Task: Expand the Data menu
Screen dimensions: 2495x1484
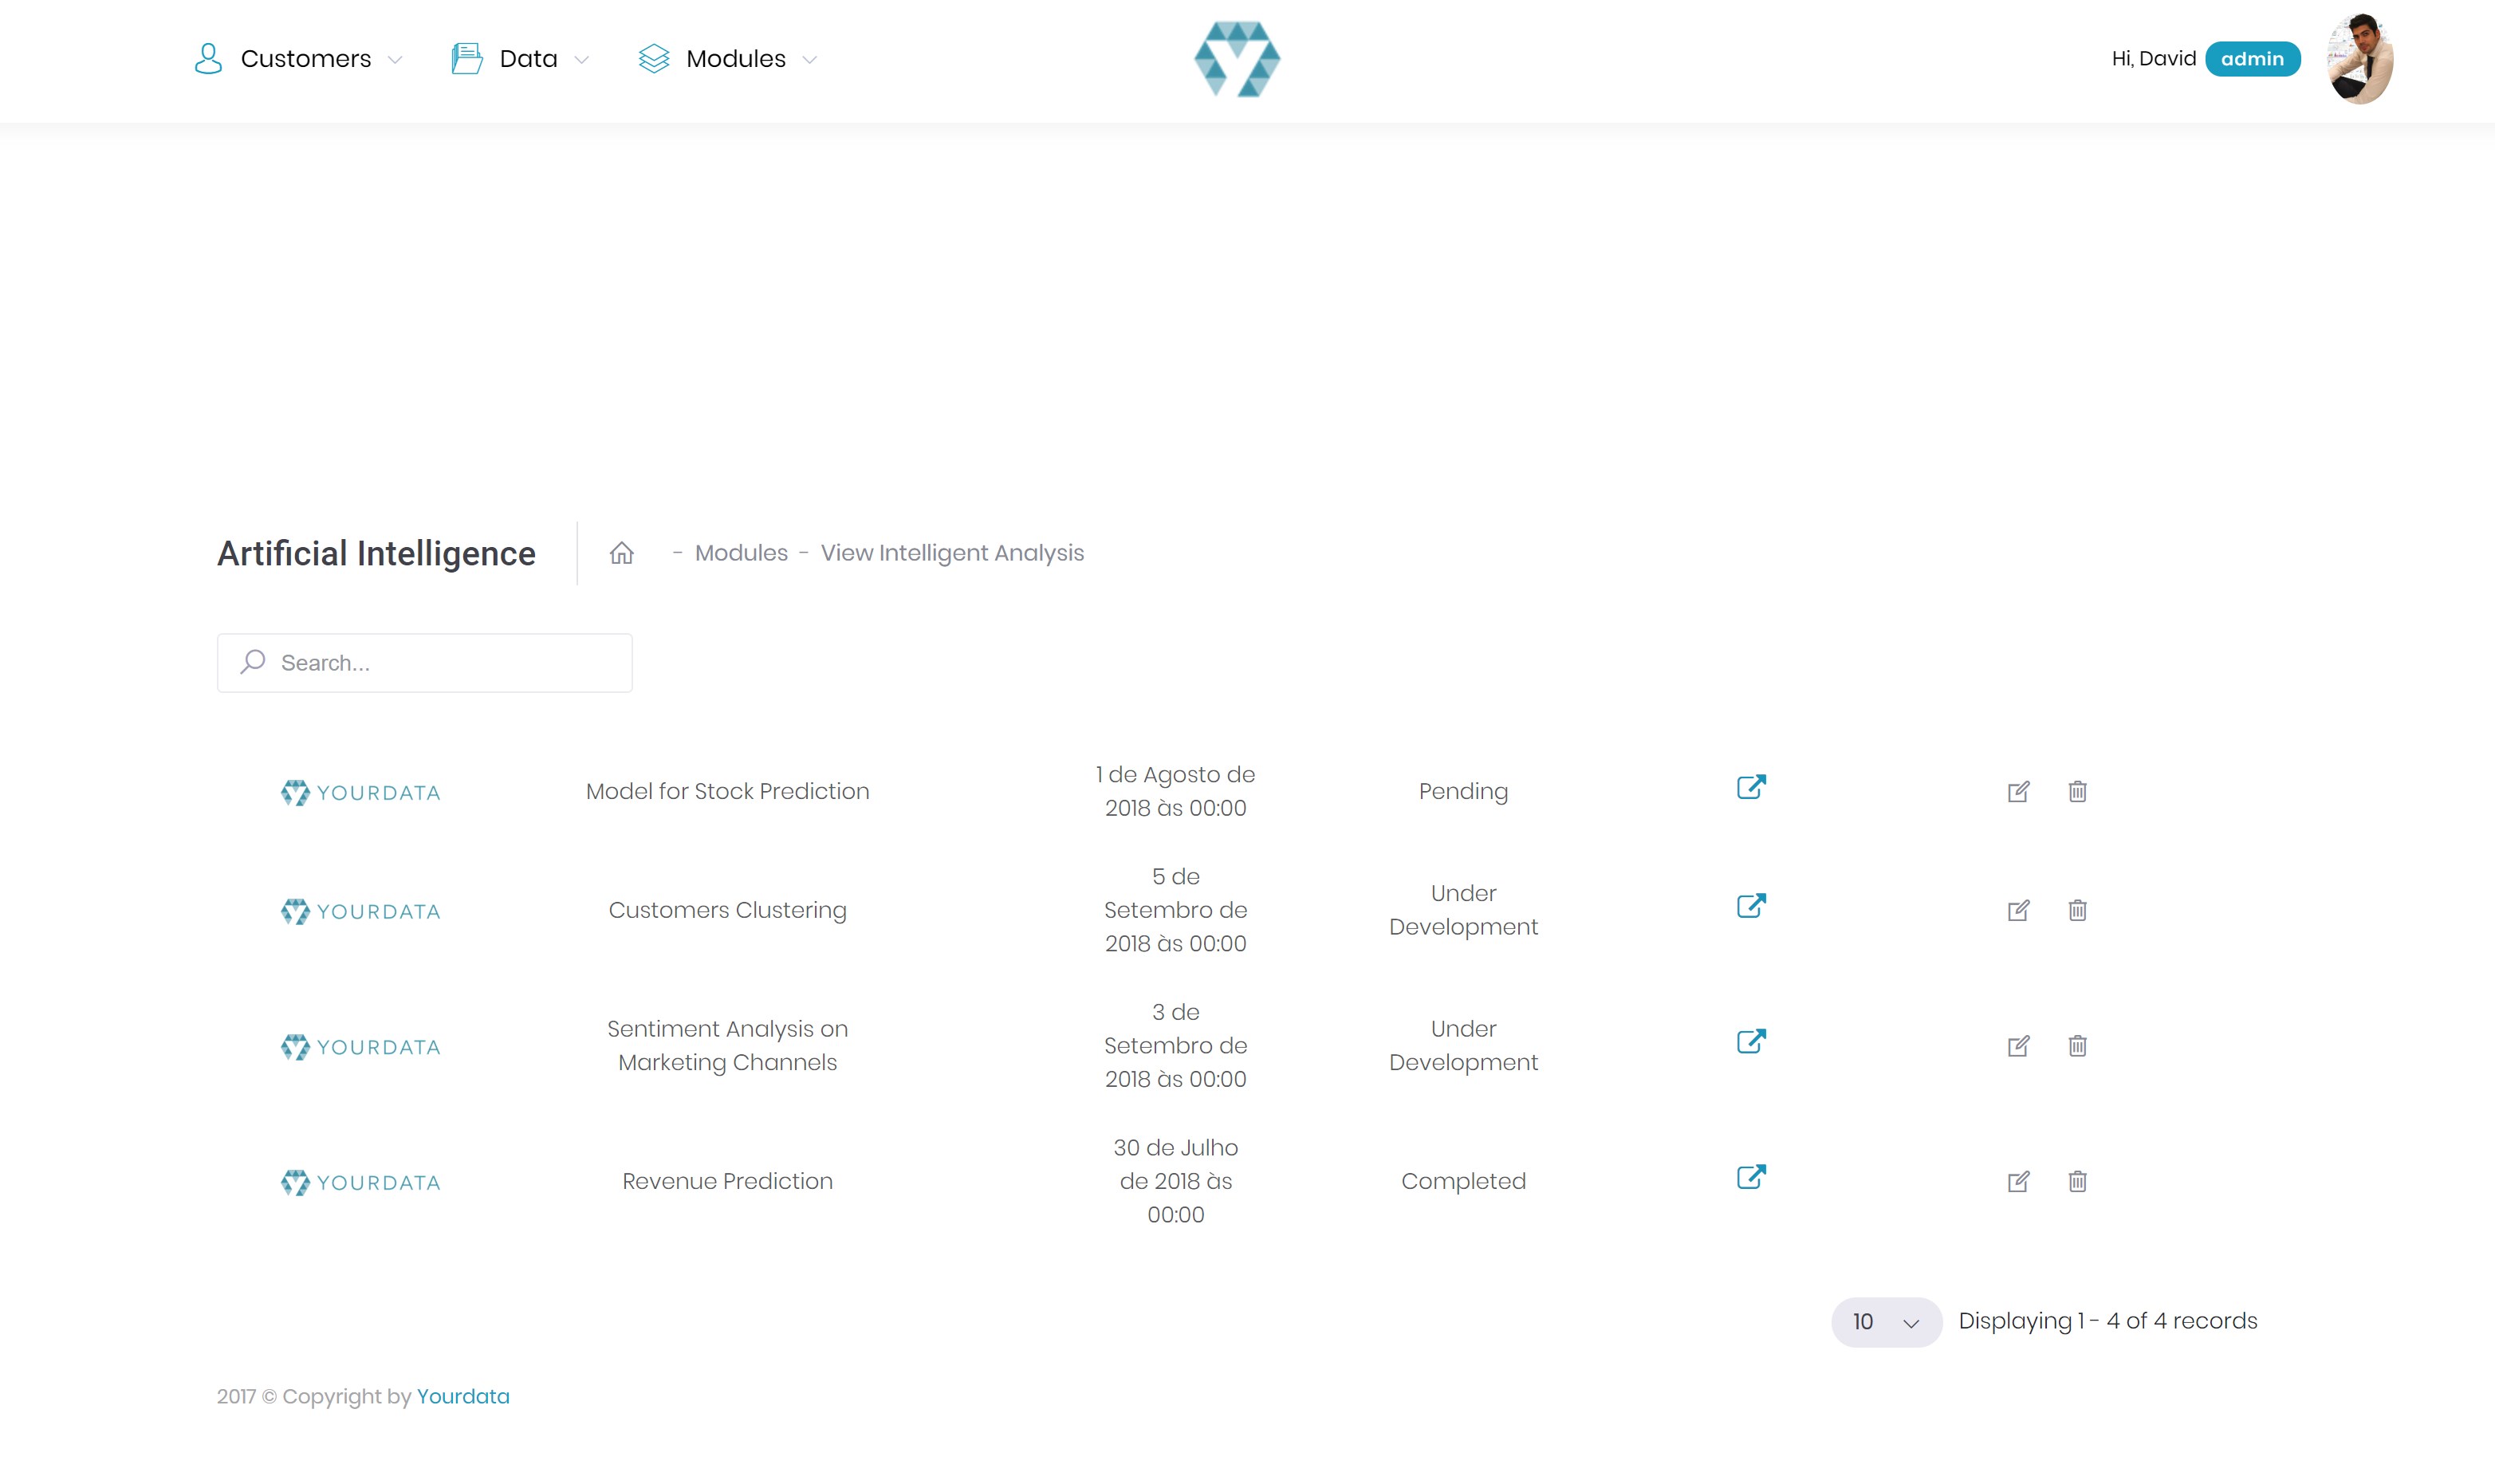Action: (520, 59)
